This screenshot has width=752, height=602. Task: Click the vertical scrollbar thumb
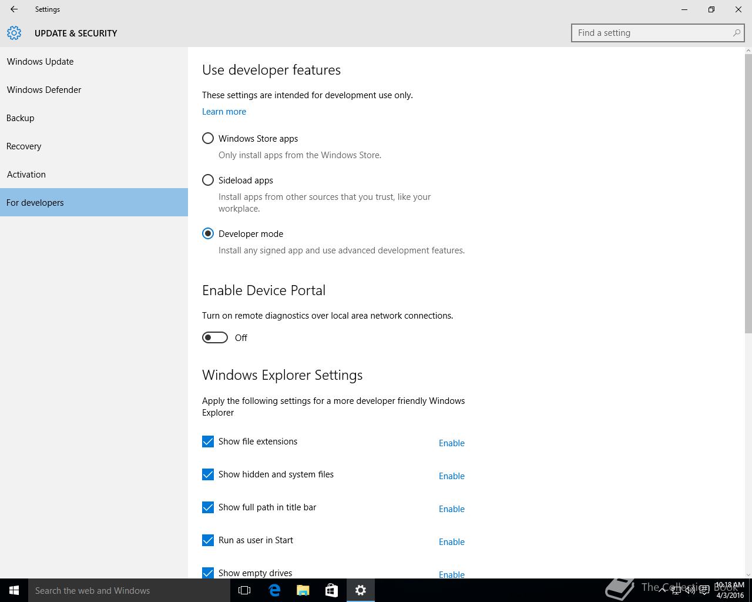click(748, 194)
